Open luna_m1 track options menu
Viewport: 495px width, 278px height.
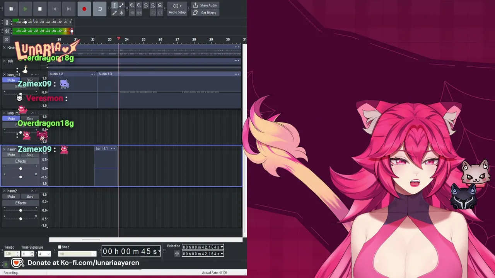[x=37, y=74]
